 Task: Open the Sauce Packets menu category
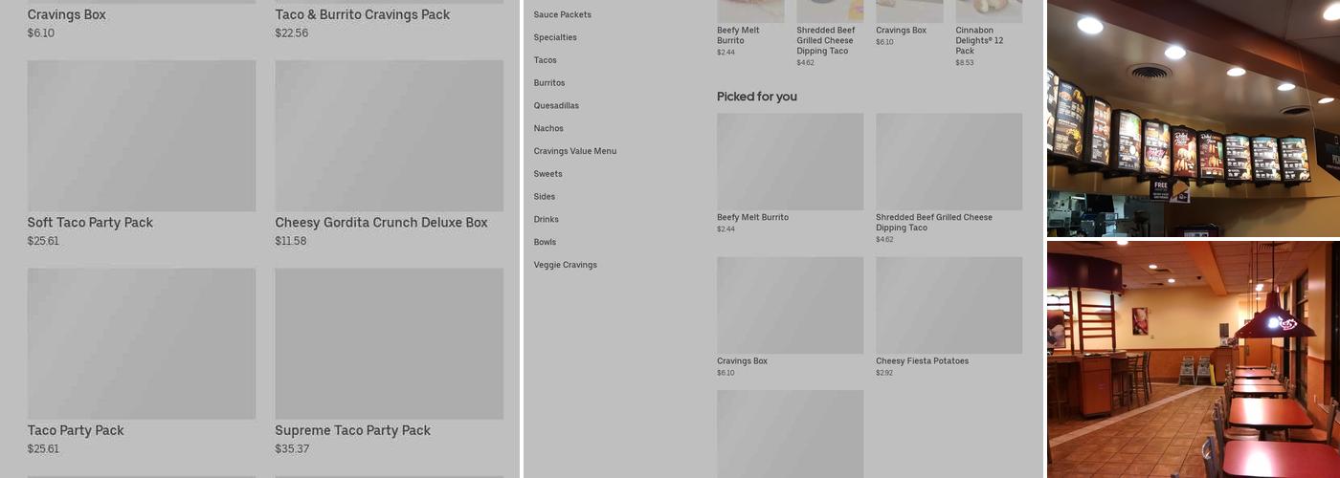coord(562,14)
